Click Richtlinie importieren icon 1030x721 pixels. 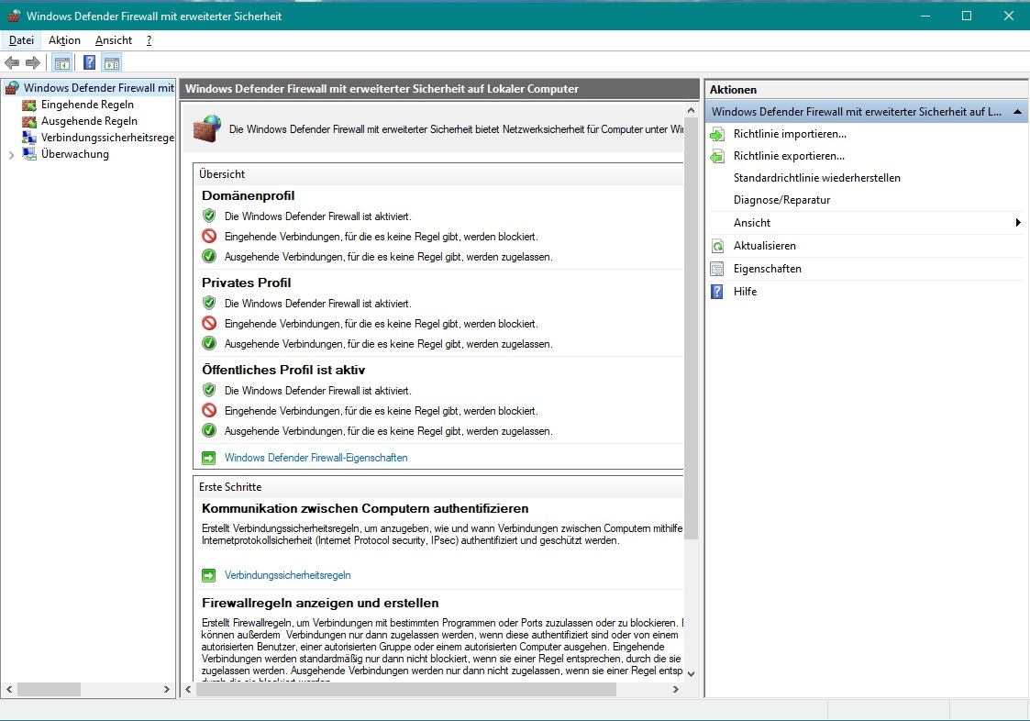click(717, 134)
